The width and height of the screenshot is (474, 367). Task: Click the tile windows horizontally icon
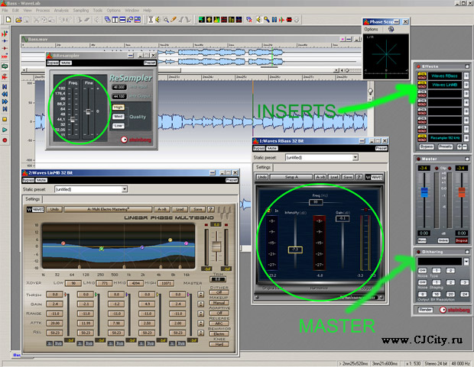pos(122,20)
